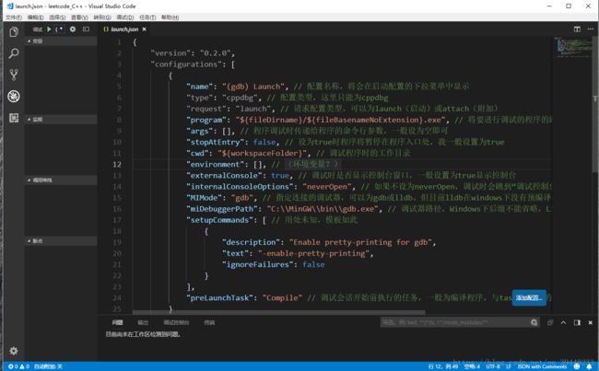Click the editor vertical scrollbar

[595, 103]
